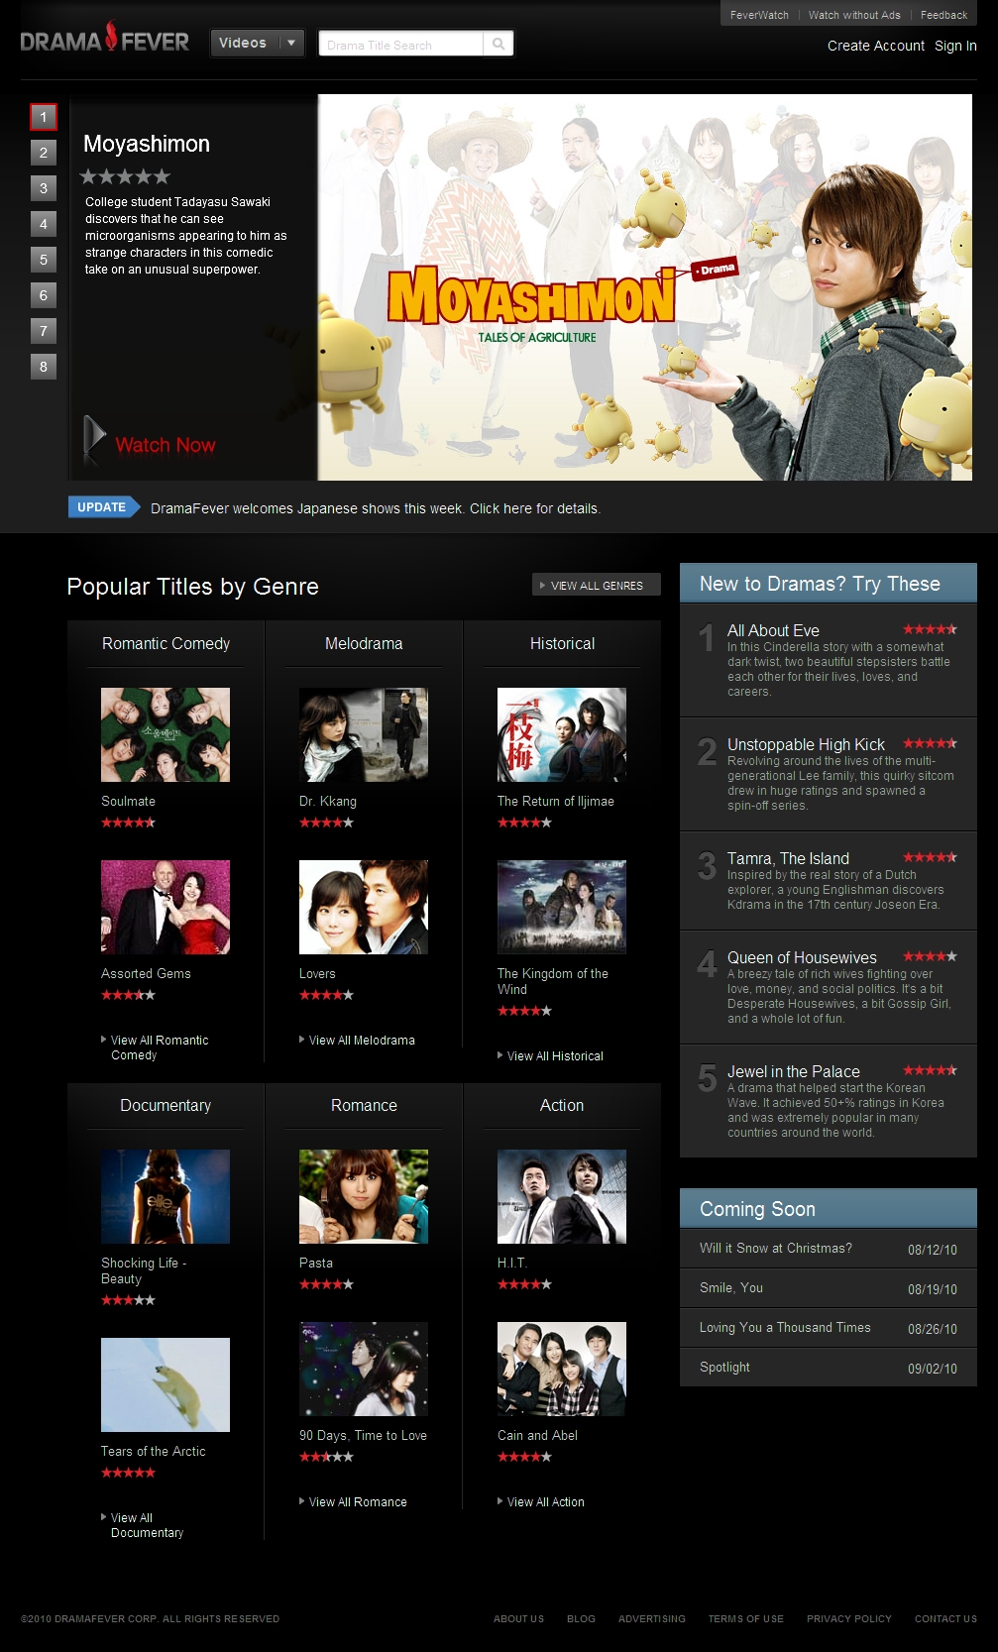The image size is (998, 1652).
Task: Open the Cain and Abel thumbnail
Action: click(x=562, y=1370)
